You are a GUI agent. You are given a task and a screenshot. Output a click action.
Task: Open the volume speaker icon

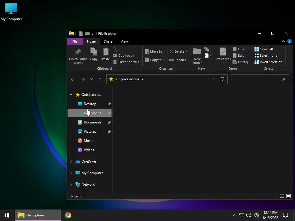point(249,215)
